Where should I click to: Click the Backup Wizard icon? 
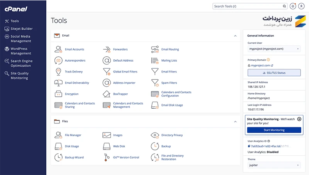pos(58,157)
